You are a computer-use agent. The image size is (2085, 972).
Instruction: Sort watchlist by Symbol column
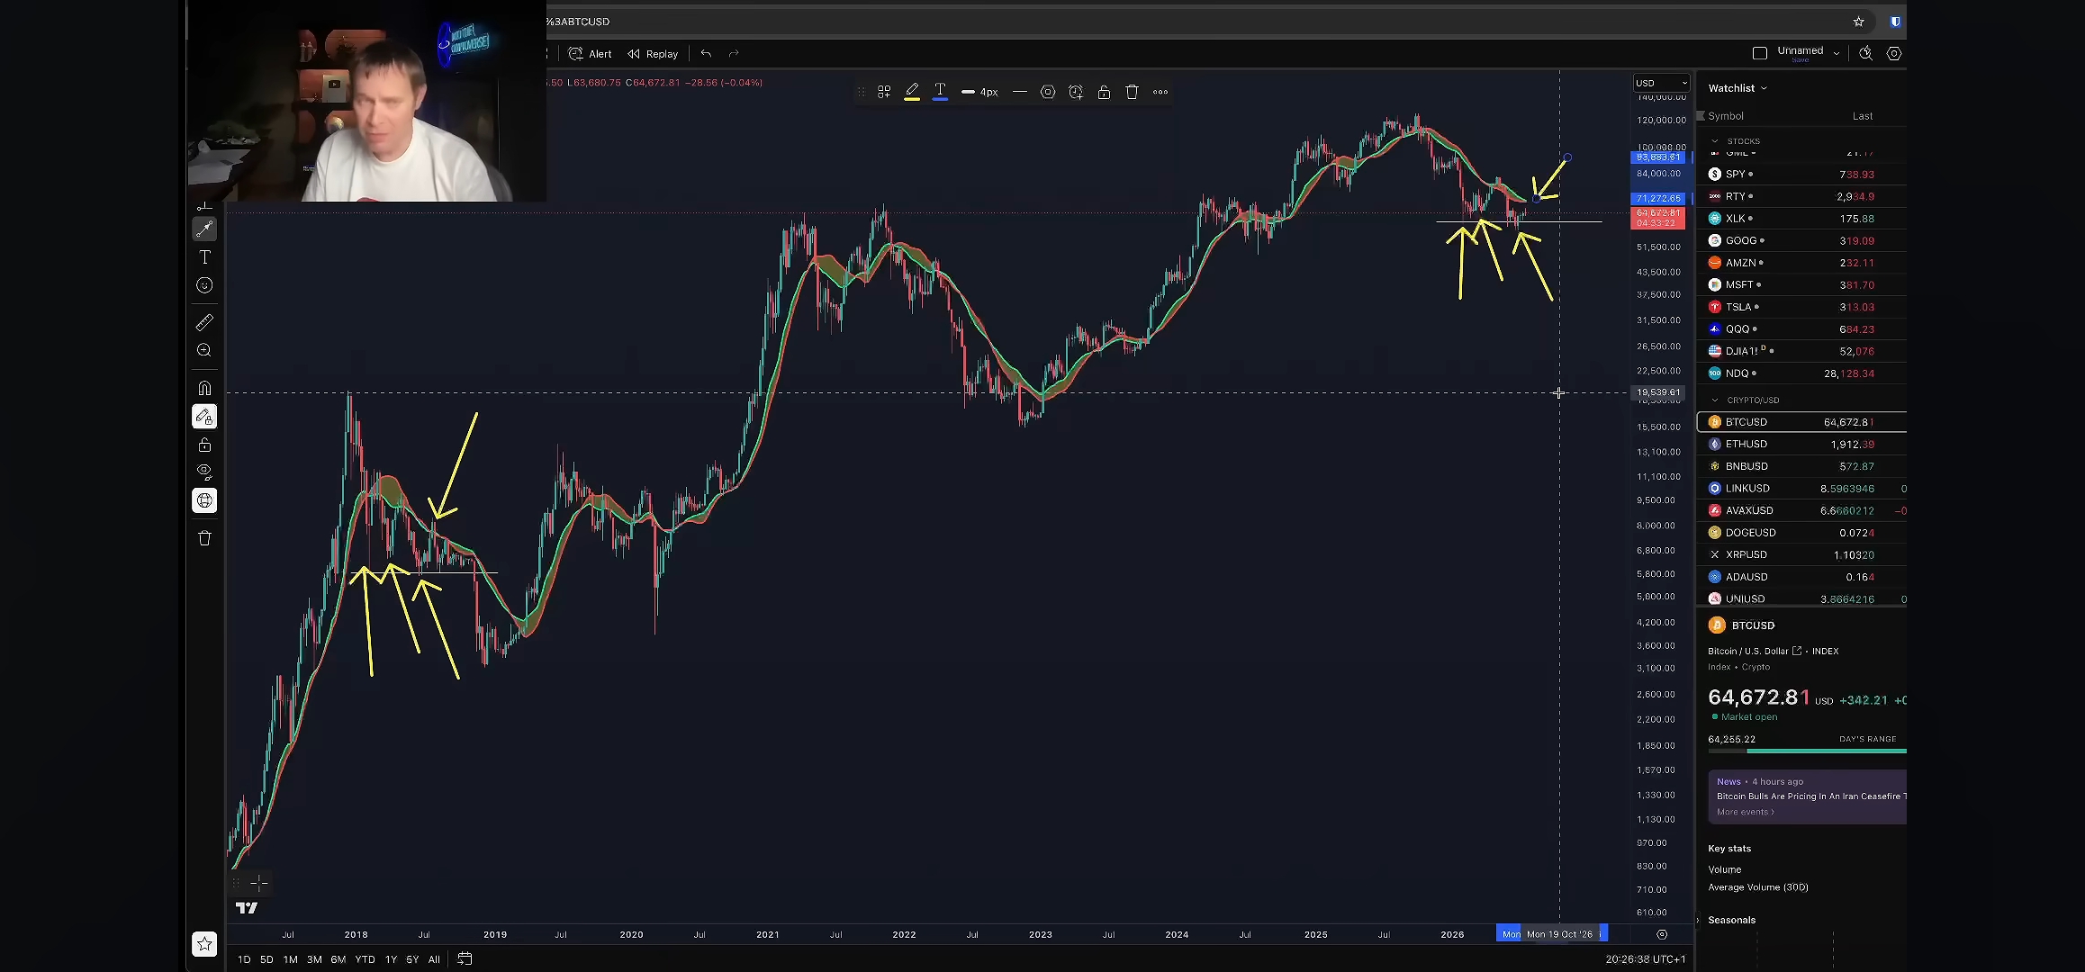1726,116
